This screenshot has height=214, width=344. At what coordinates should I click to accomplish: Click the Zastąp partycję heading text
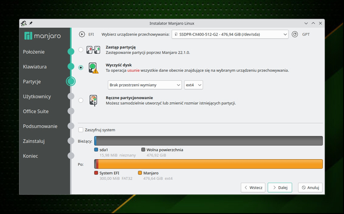click(x=121, y=47)
